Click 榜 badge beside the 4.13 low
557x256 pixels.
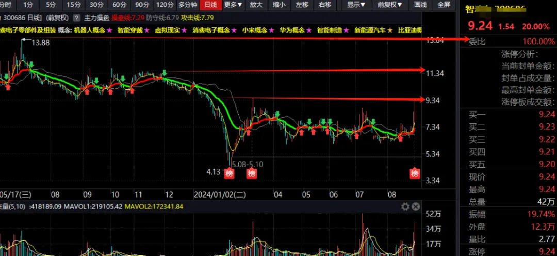point(230,173)
